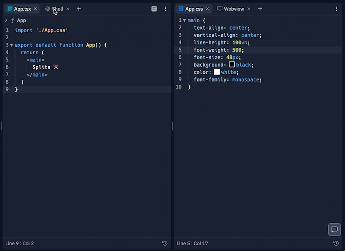This screenshot has height=251, width=345.
Task: Add new tab in right pane
Action: coord(260,9)
